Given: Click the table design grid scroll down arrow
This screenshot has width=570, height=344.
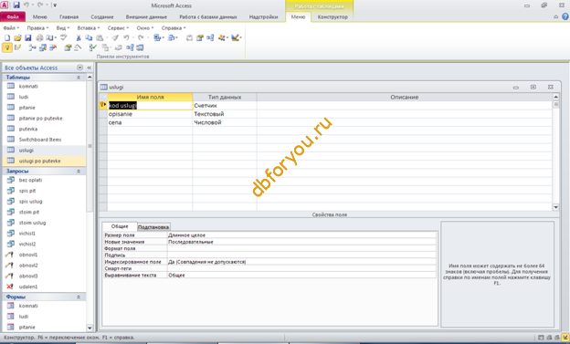Looking at the screenshot, I should [555, 207].
